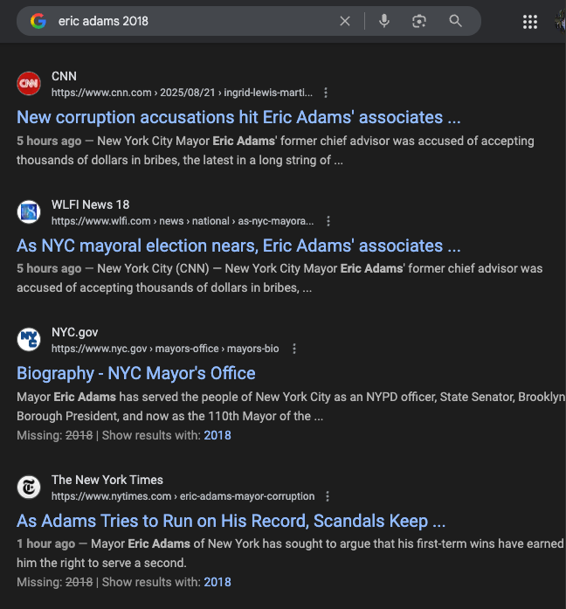Screen dimensions: 566x609
Task: Start voice search with microphone icon
Action: [384, 21]
